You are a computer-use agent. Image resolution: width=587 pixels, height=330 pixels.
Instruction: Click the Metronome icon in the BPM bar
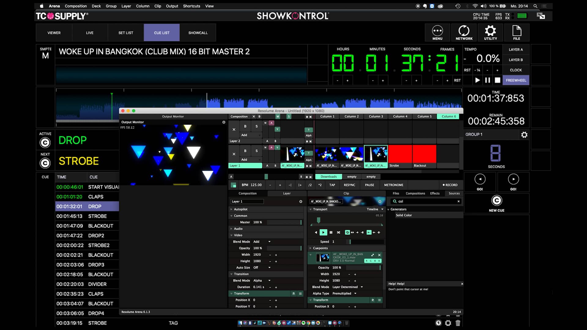(x=393, y=185)
